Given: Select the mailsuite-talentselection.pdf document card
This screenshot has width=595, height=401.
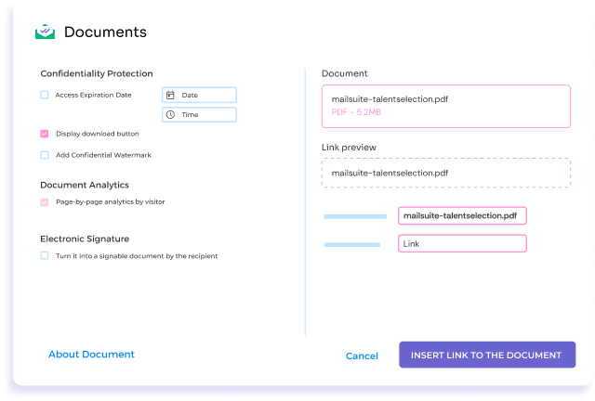Looking at the screenshot, I should coord(445,107).
